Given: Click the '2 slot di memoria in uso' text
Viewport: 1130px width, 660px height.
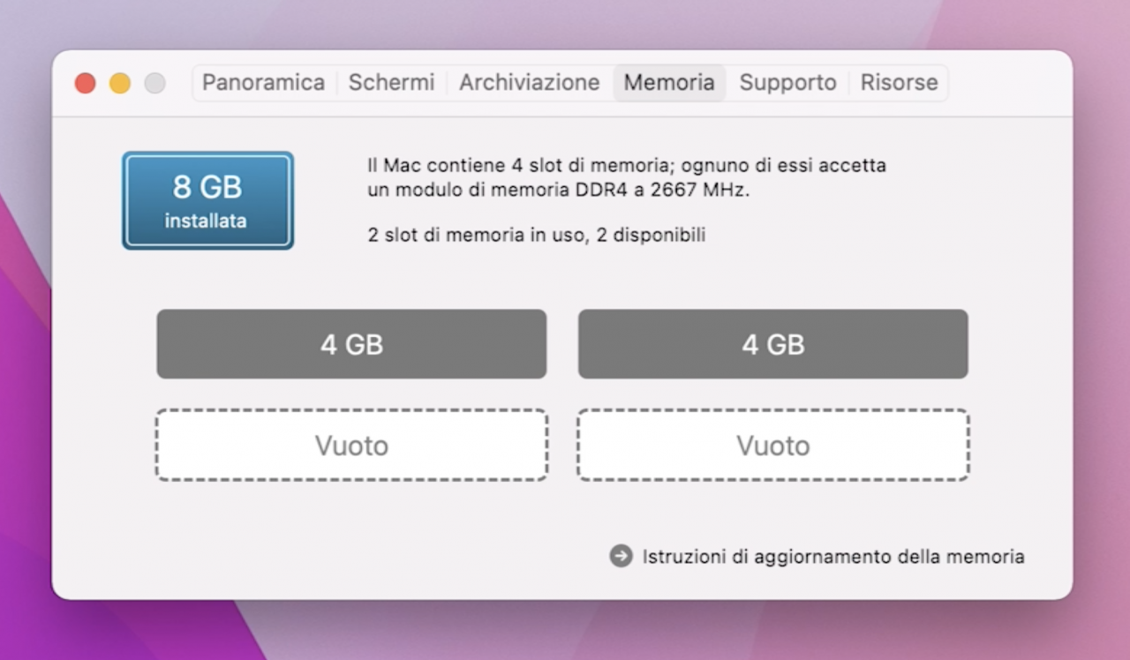Looking at the screenshot, I should (478, 236).
